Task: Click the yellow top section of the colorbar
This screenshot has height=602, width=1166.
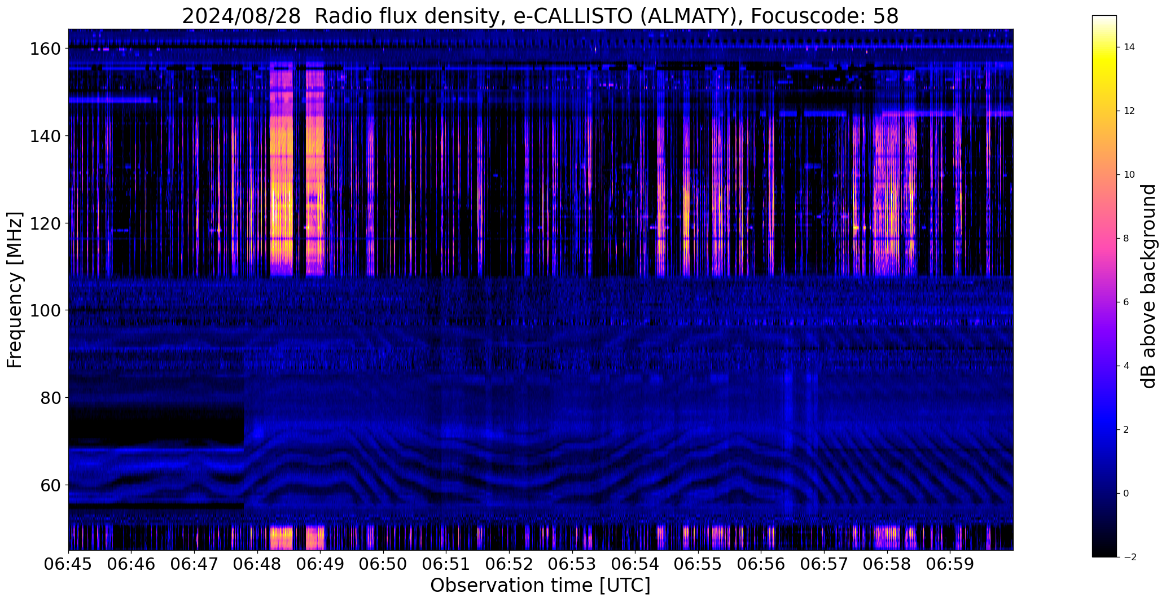Action: [x=1104, y=62]
